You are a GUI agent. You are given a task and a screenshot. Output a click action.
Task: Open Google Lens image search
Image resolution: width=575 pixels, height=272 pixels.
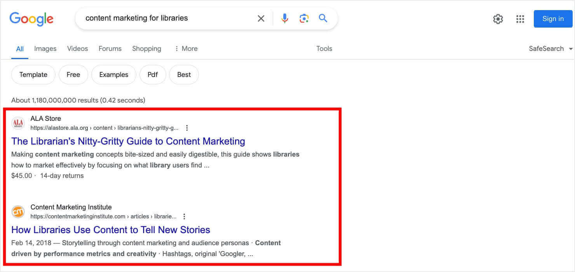(x=304, y=18)
